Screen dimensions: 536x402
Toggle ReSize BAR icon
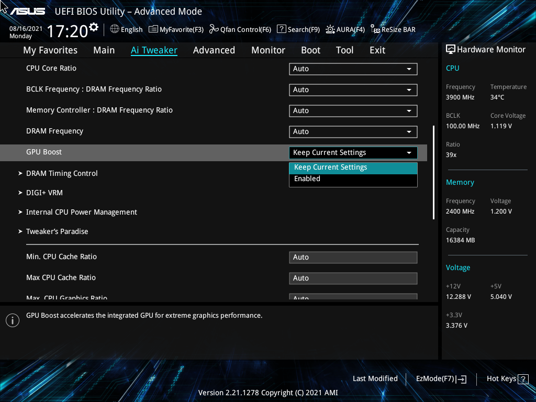click(x=375, y=29)
